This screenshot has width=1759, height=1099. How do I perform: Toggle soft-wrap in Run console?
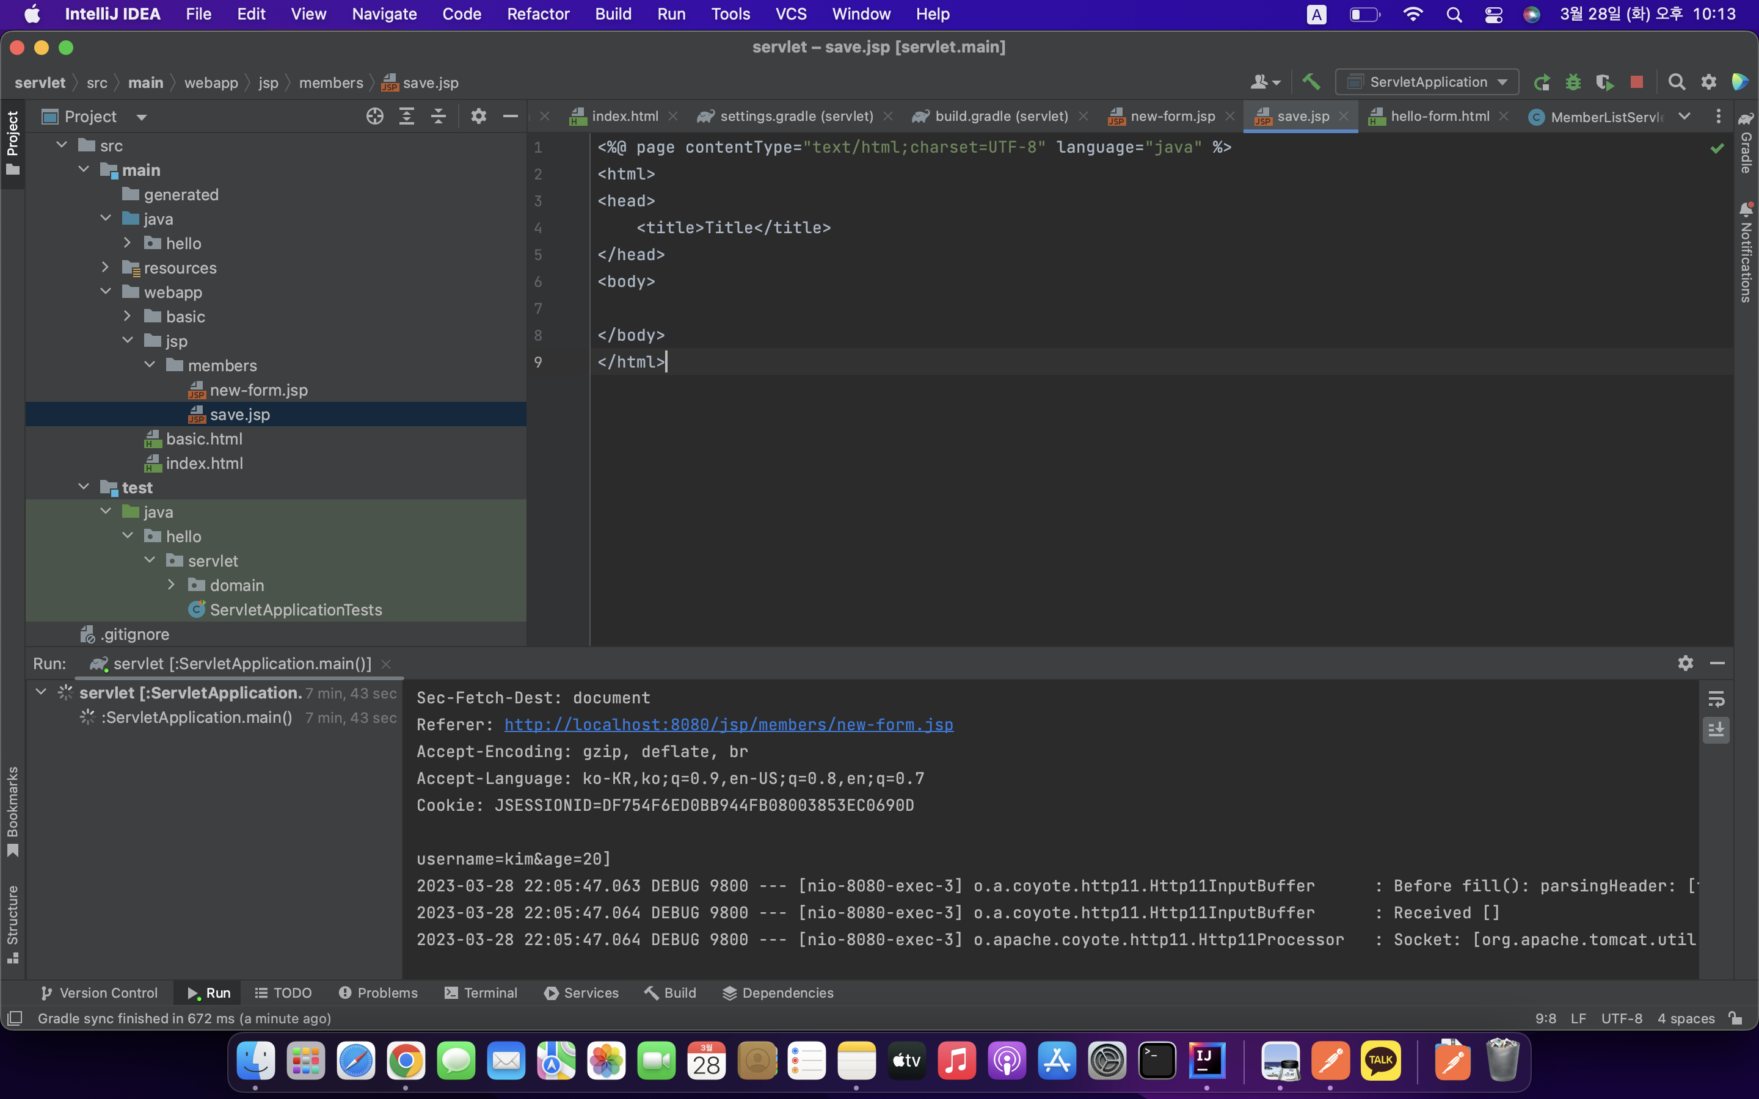pos(1716,699)
